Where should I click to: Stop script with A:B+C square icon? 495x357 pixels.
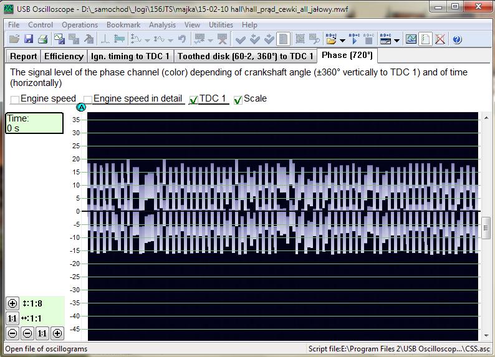coord(368,39)
